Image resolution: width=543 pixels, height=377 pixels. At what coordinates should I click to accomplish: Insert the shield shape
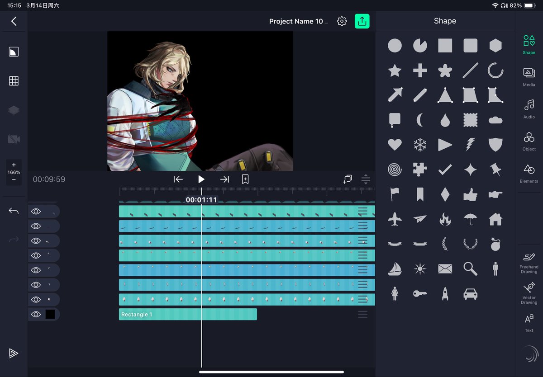(x=495, y=145)
